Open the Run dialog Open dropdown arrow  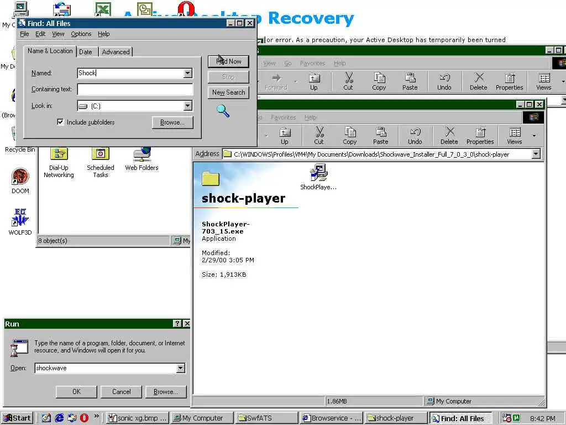(x=181, y=368)
